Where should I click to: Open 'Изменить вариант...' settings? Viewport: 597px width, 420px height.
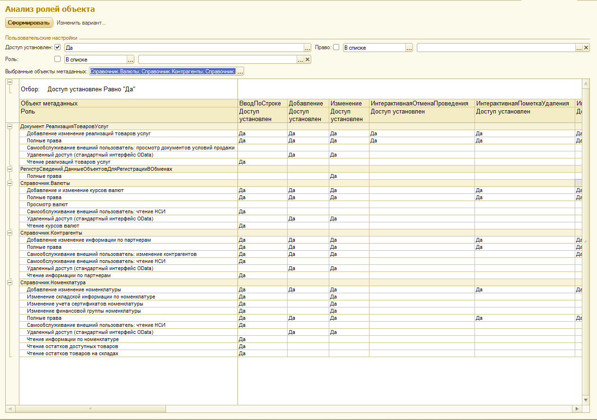click(x=81, y=23)
